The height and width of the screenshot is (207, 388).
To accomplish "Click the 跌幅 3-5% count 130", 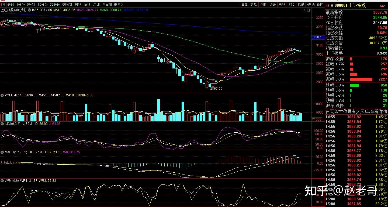I will tap(384, 90).
